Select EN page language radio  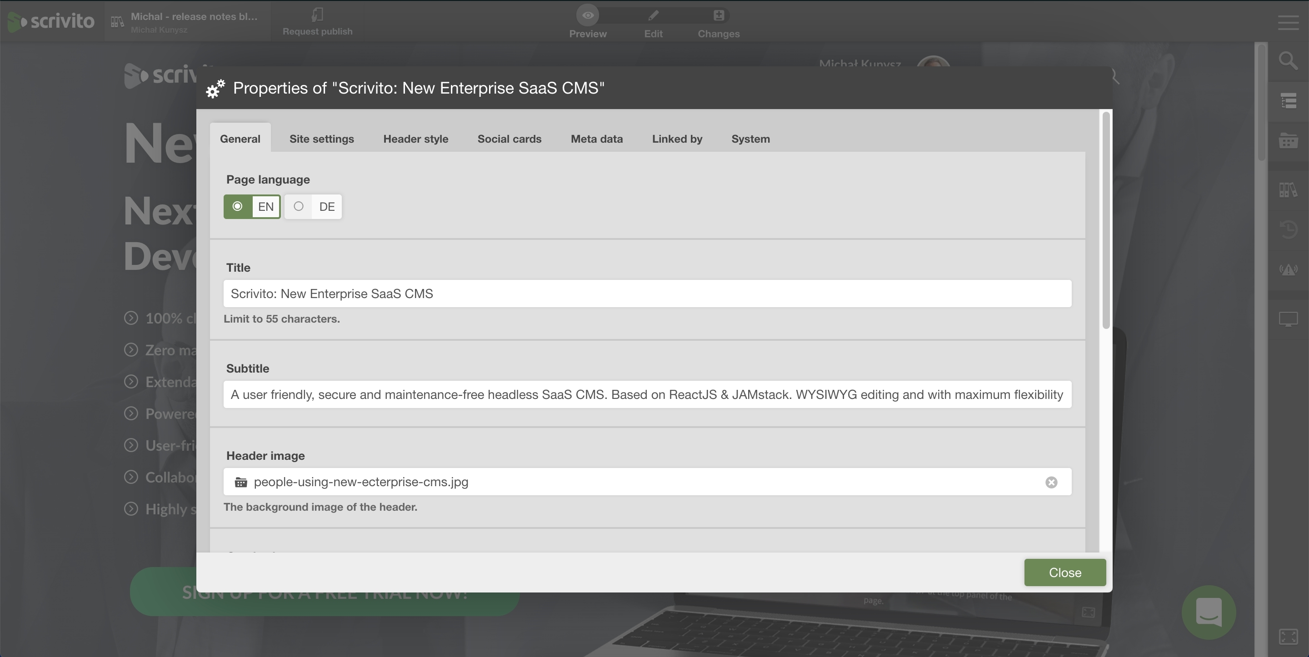click(238, 206)
